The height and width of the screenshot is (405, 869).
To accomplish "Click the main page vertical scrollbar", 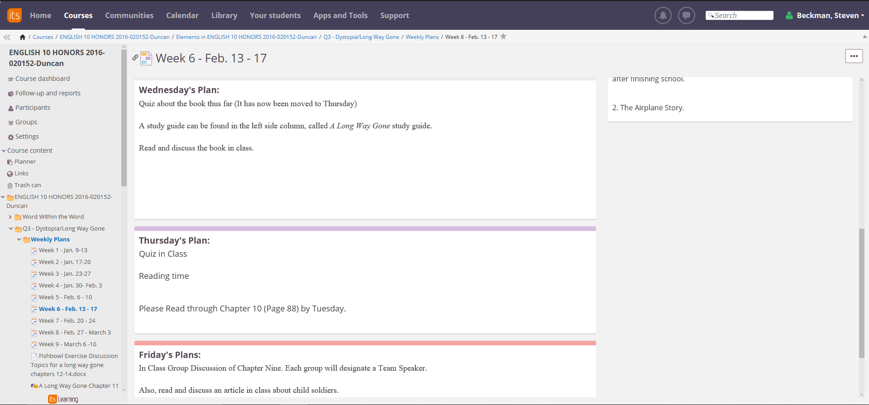I will pyautogui.click(x=861, y=294).
